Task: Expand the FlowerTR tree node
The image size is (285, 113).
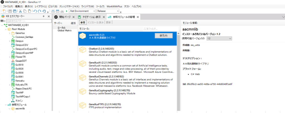Action: click(x=9, y=57)
